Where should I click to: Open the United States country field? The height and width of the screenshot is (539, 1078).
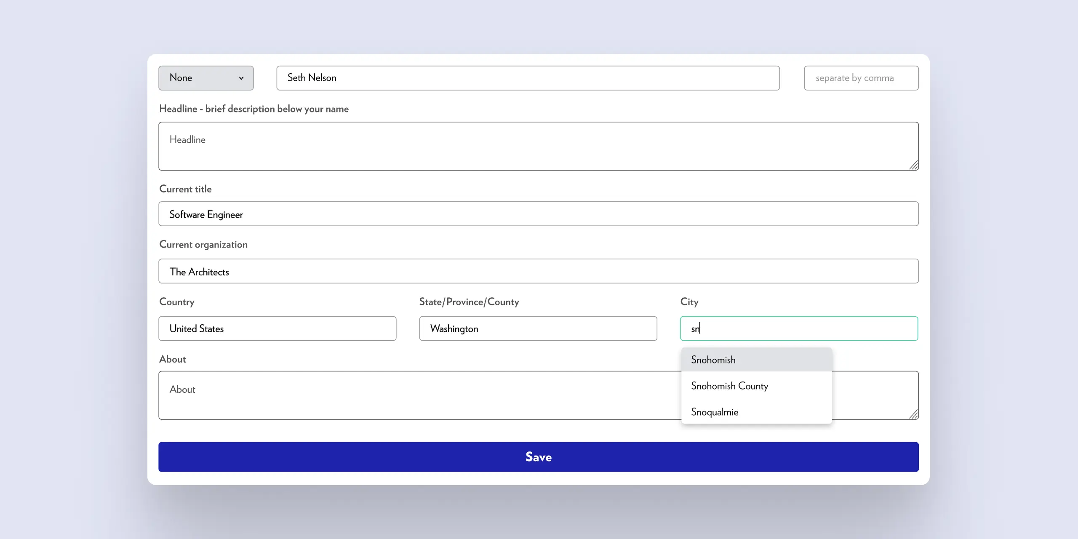coord(277,328)
